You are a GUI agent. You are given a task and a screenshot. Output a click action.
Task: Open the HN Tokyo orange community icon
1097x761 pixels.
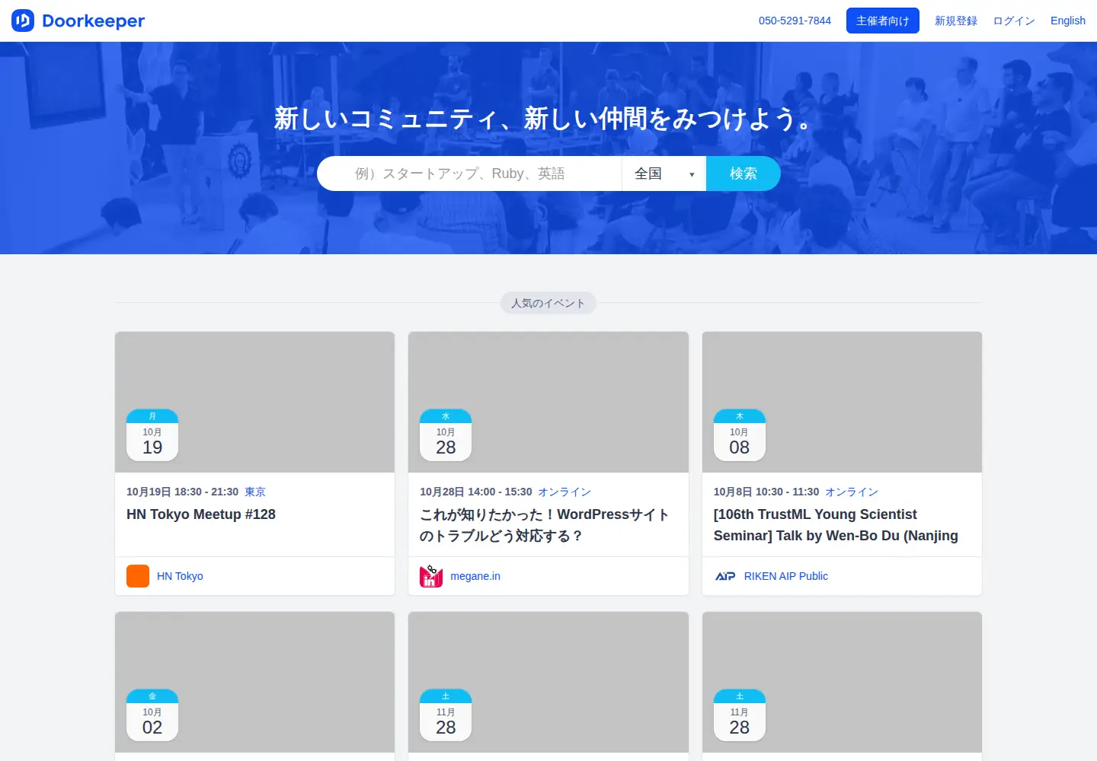(x=138, y=576)
